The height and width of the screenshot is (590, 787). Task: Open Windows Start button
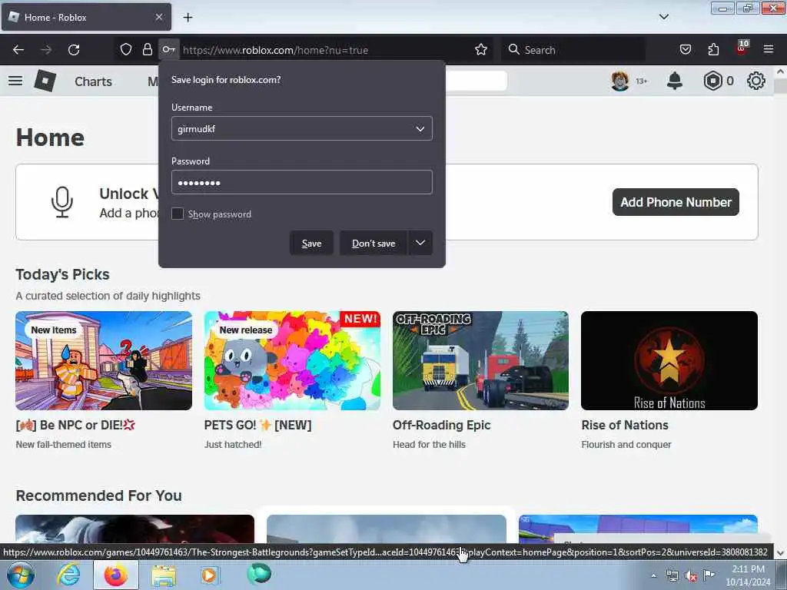pyautogui.click(x=21, y=575)
